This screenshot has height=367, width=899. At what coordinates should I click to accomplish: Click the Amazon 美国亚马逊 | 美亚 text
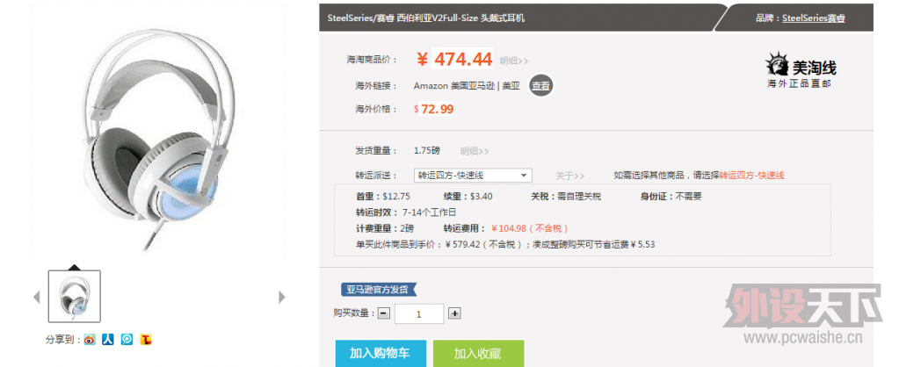click(467, 86)
